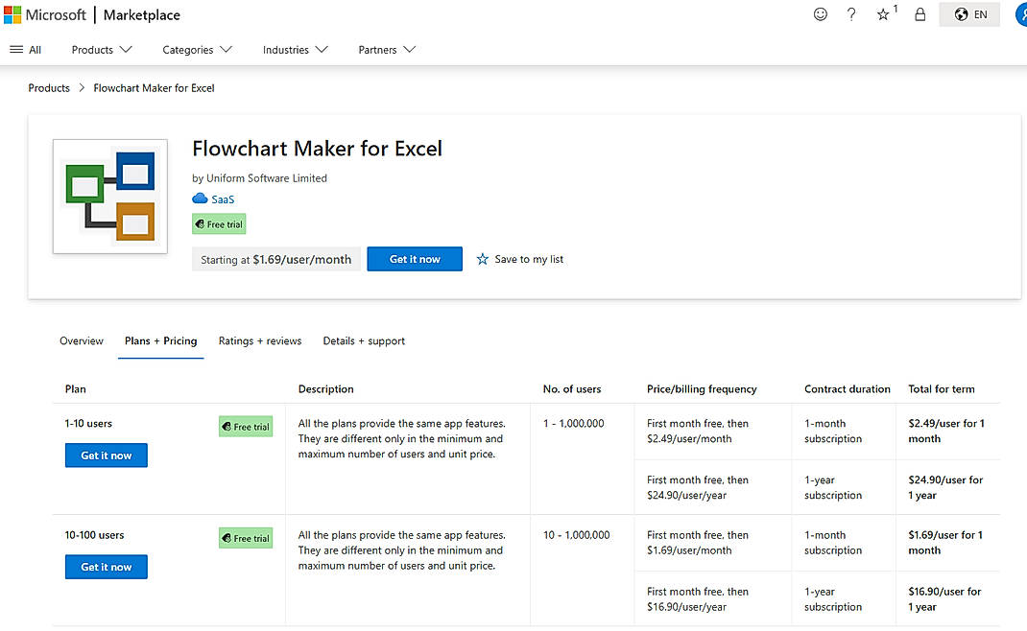Image resolution: width=1027 pixels, height=631 pixels.
Task: Click 'Starting at $1.69/user/month' price label
Action: point(275,259)
